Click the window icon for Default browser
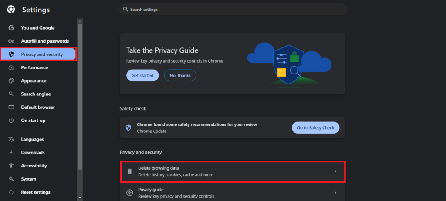446x201 pixels. point(11,107)
